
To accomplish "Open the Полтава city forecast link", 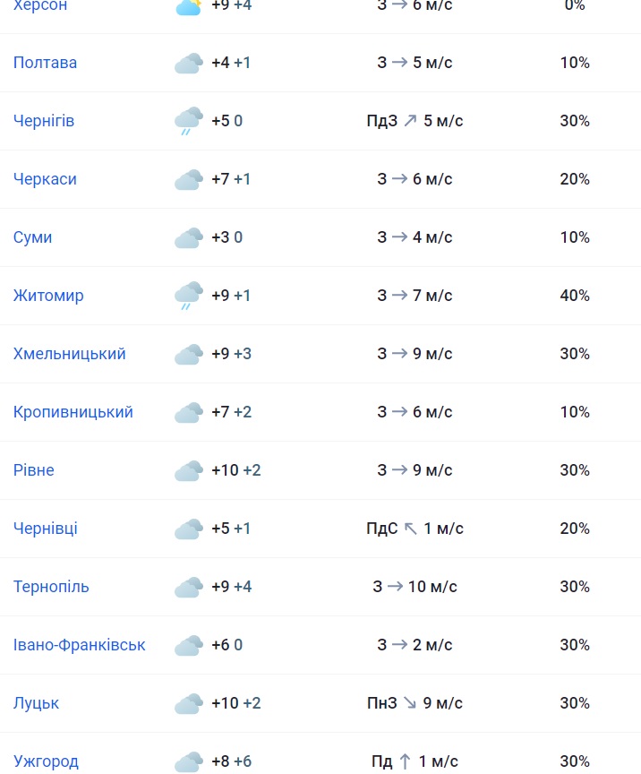I will click(x=45, y=63).
